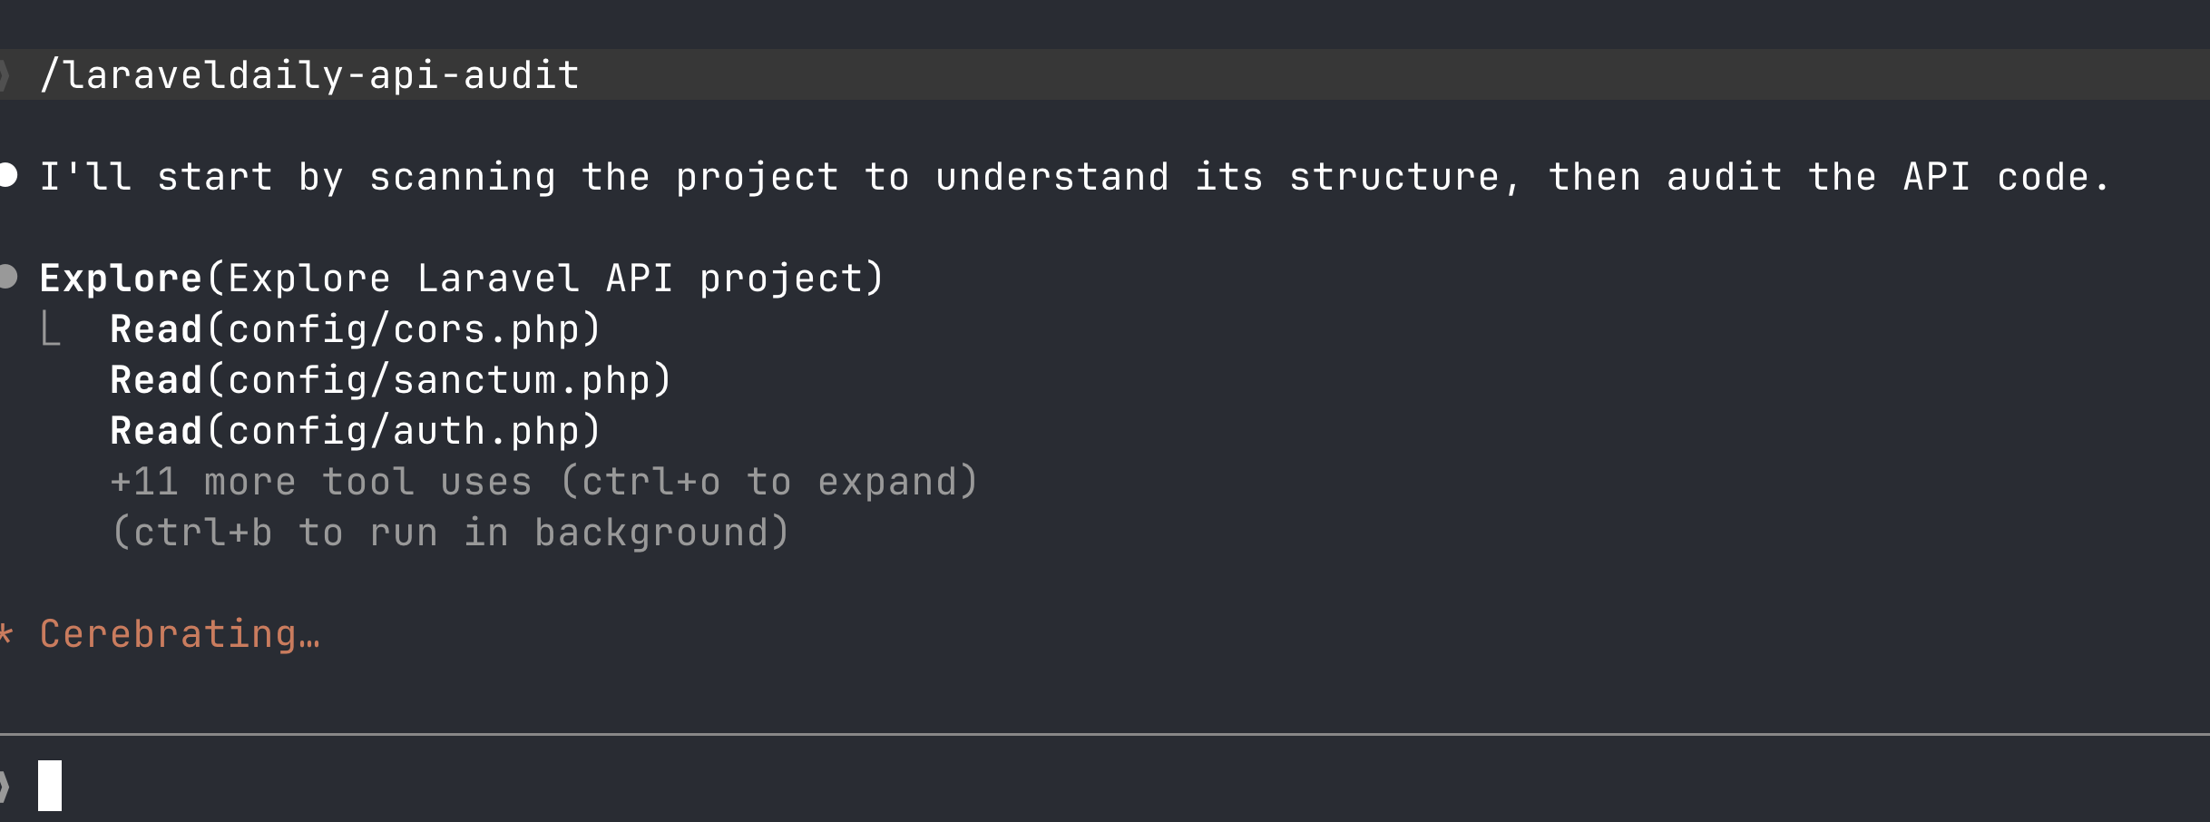The height and width of the screenshot is (822, 2210).
Task: Click the white block cursor in the input
Action: (x=50, y=786)
